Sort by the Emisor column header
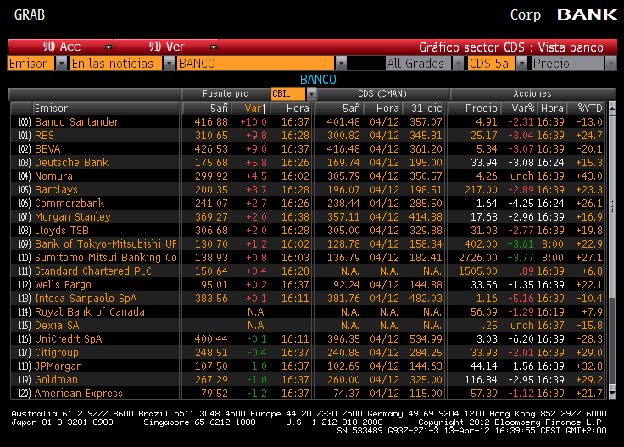The height and width of the screenshot is (447, 624). (x=106, y=109)
